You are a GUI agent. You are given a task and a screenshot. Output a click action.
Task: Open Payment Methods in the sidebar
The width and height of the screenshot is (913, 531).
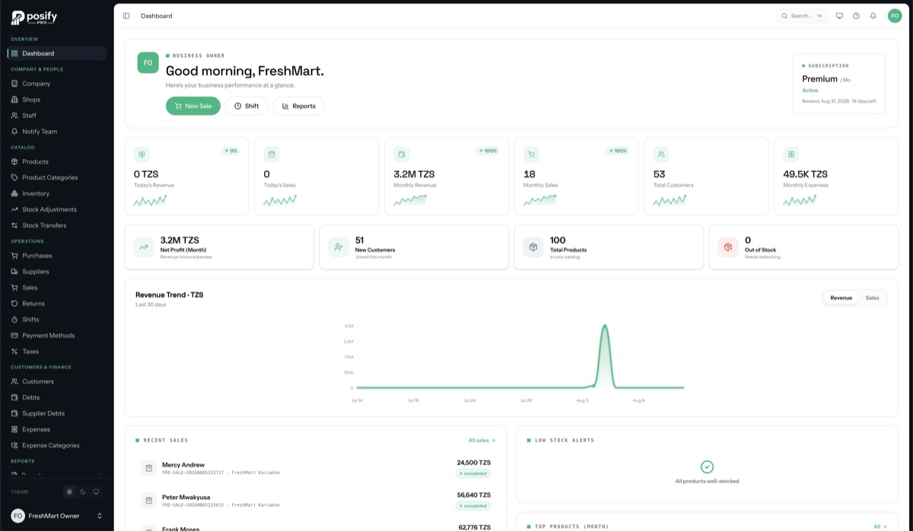pyautogui.click(x=57, y=335)
